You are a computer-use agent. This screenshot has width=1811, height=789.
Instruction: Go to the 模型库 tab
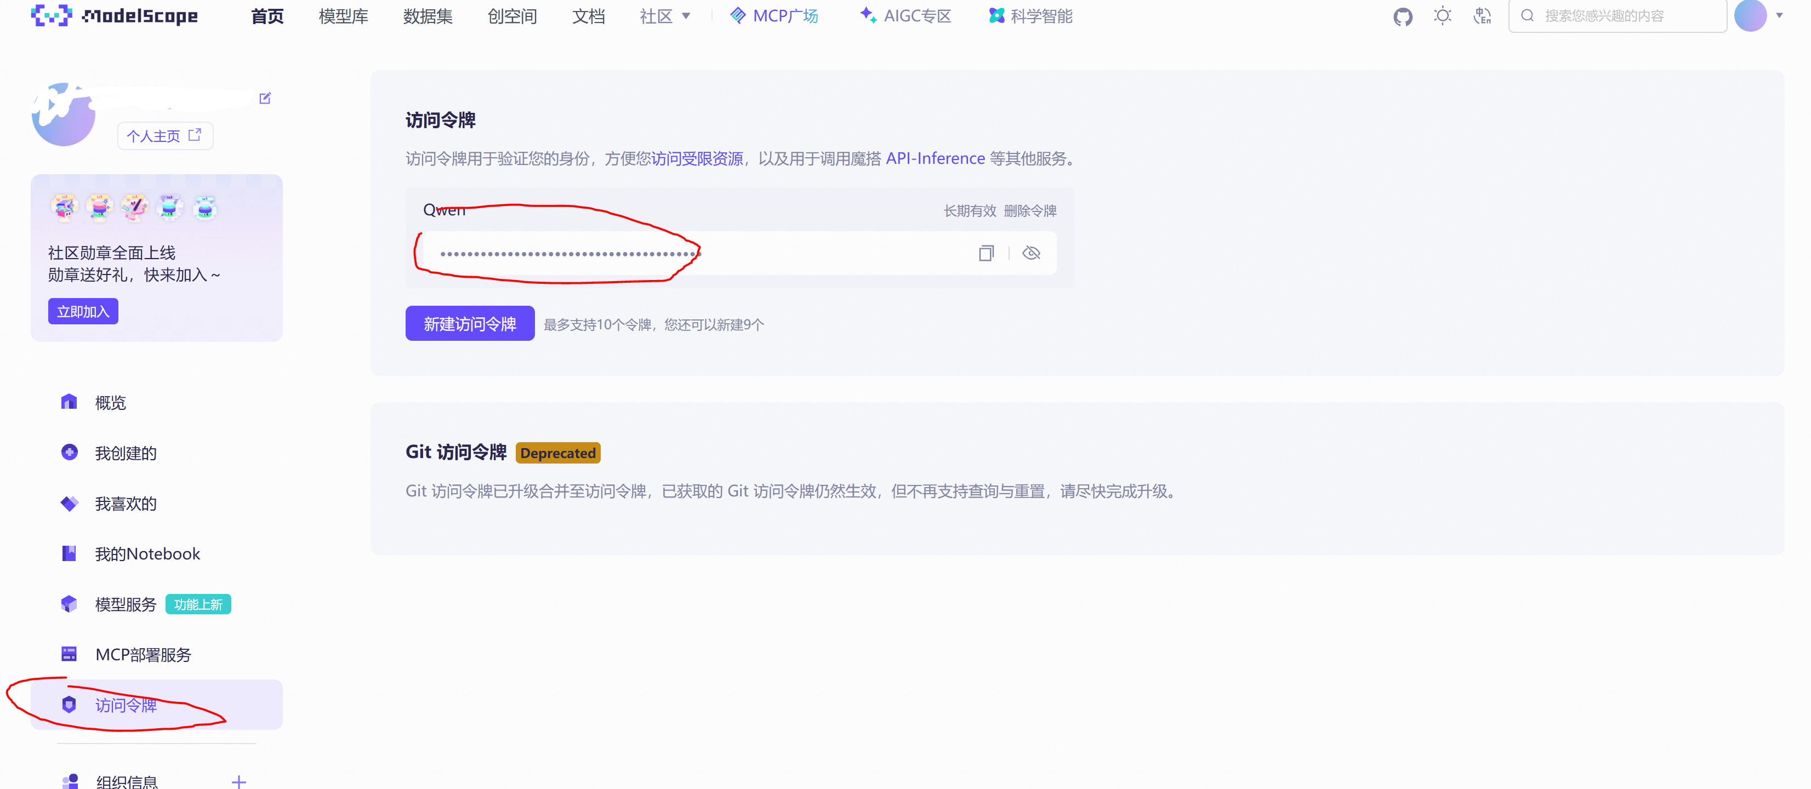click(343, 16)
